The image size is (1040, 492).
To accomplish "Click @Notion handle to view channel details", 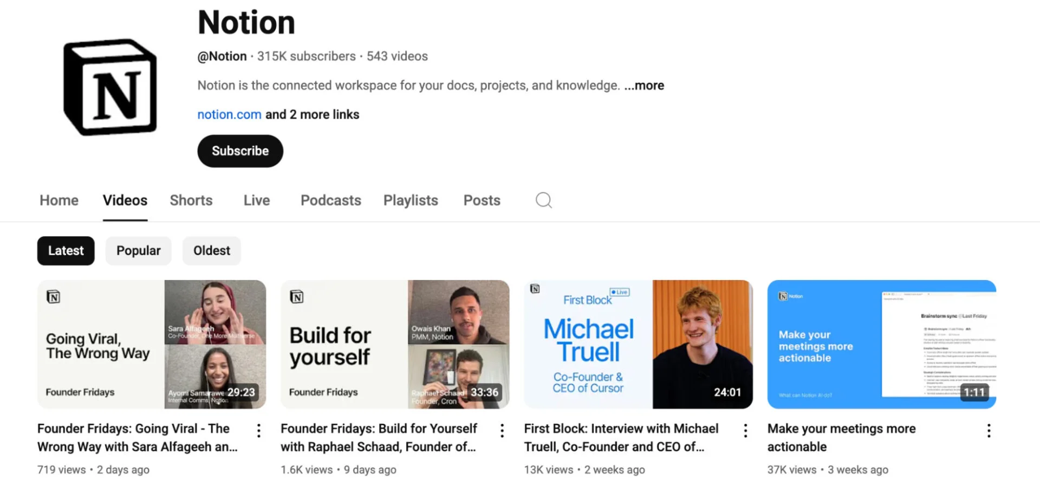I will pos(222,56).
